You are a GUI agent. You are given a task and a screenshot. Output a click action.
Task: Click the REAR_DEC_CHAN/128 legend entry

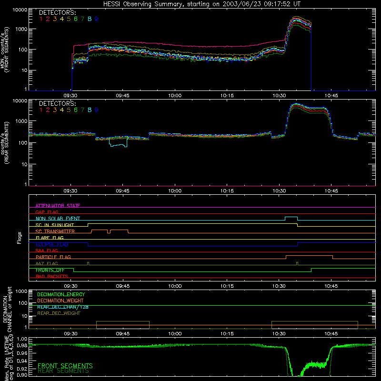coord(63,307)
